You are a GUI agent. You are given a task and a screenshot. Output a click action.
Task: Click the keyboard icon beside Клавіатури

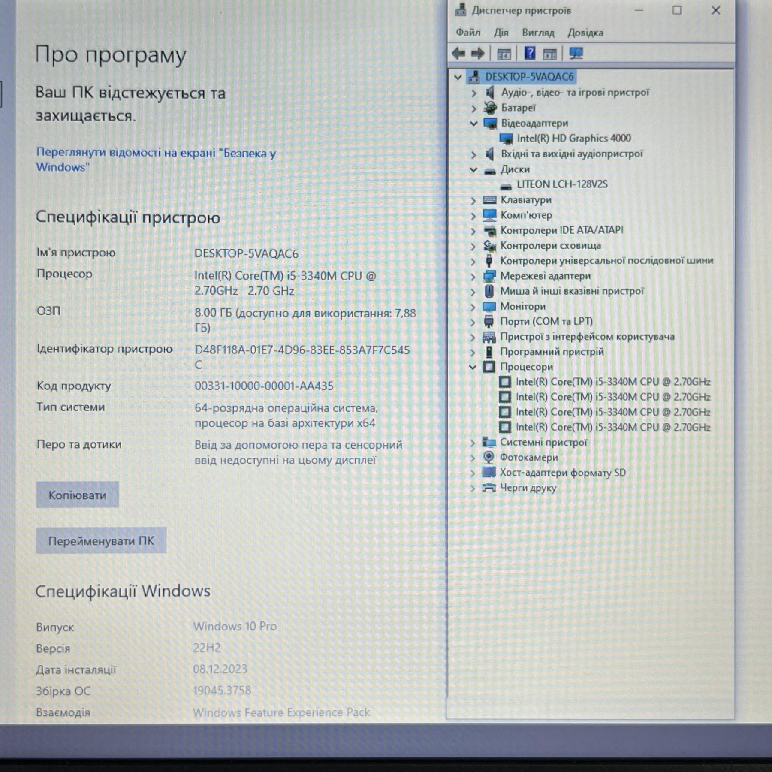(489, 200)
